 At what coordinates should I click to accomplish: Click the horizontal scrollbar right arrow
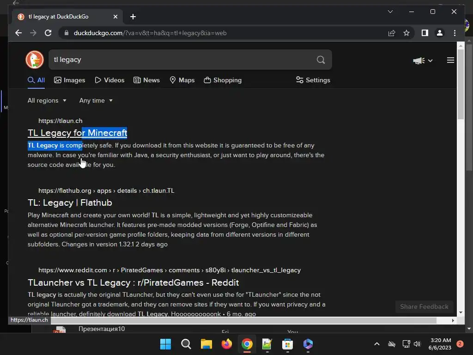pyautogui.click(x=453, y=321)
